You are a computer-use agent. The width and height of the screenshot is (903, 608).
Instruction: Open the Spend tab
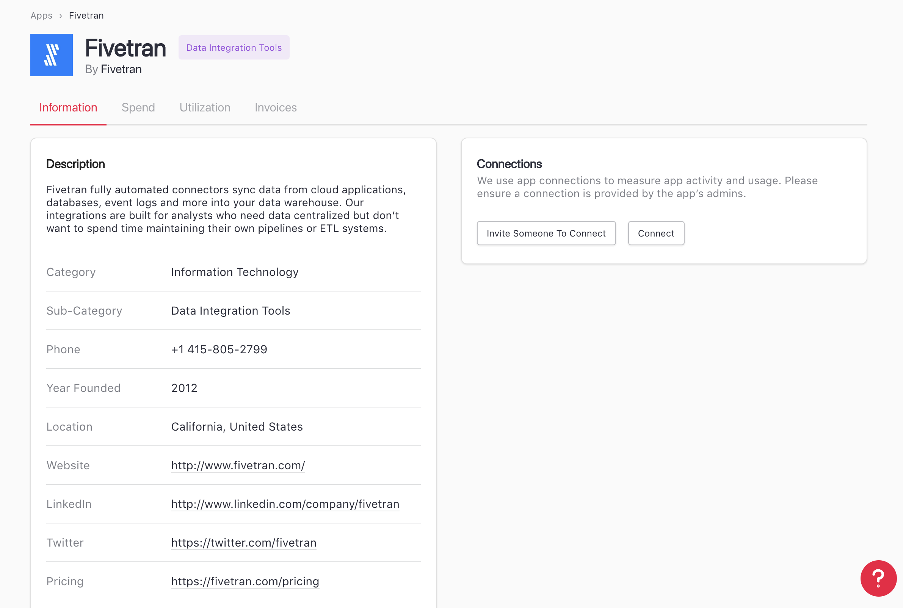(x=138, y=107)
